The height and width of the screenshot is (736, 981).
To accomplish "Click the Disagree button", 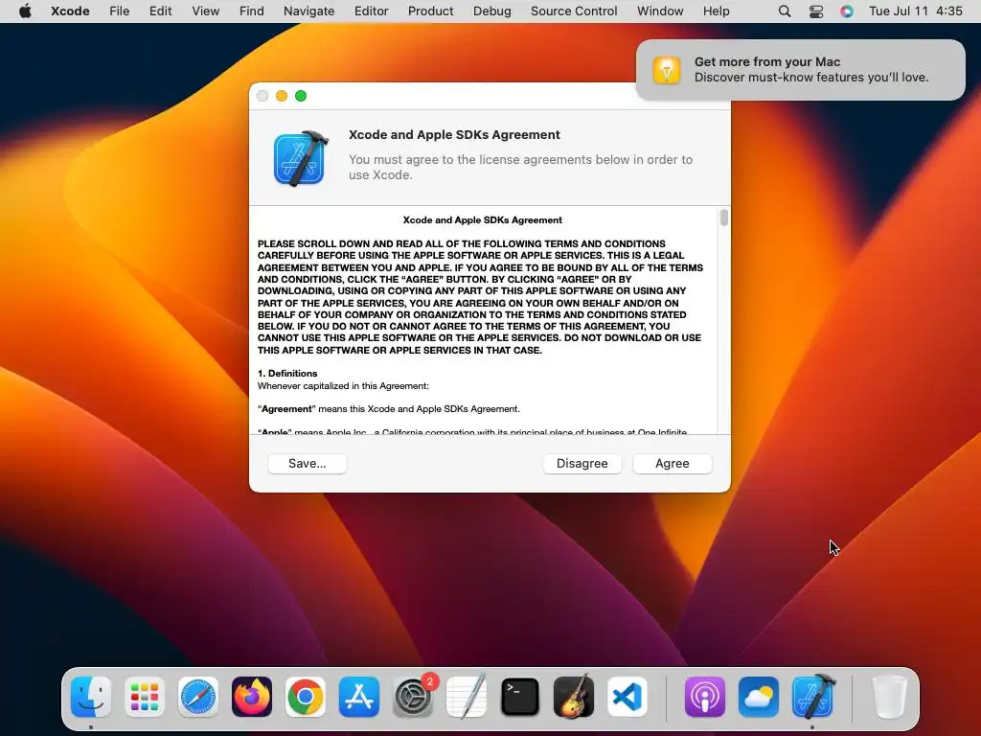I will [x=582, y=463].
